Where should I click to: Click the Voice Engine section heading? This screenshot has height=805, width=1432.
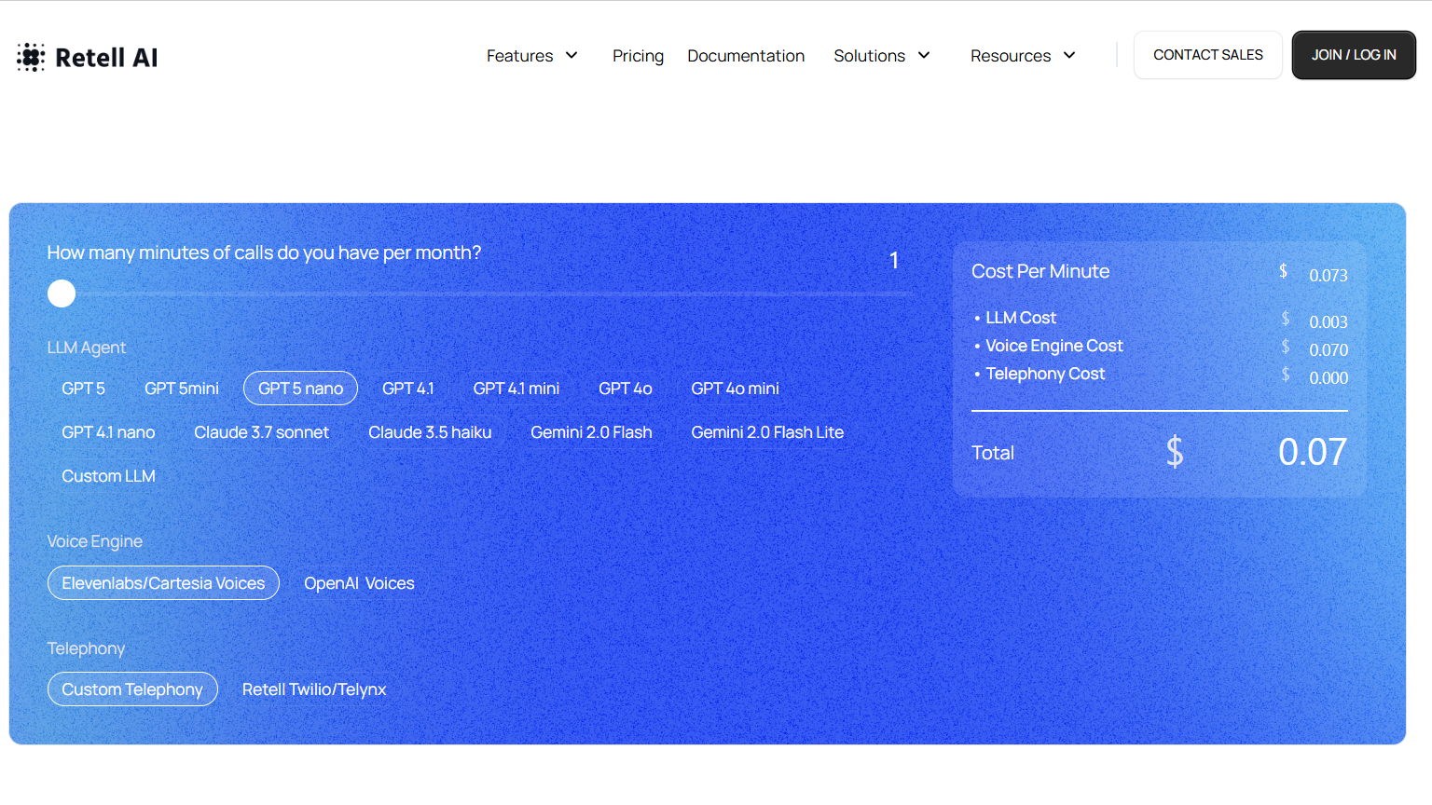click(x=95, y=541)
